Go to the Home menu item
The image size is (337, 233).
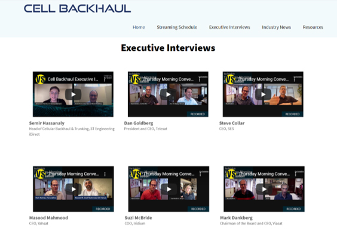coord(139,27)
